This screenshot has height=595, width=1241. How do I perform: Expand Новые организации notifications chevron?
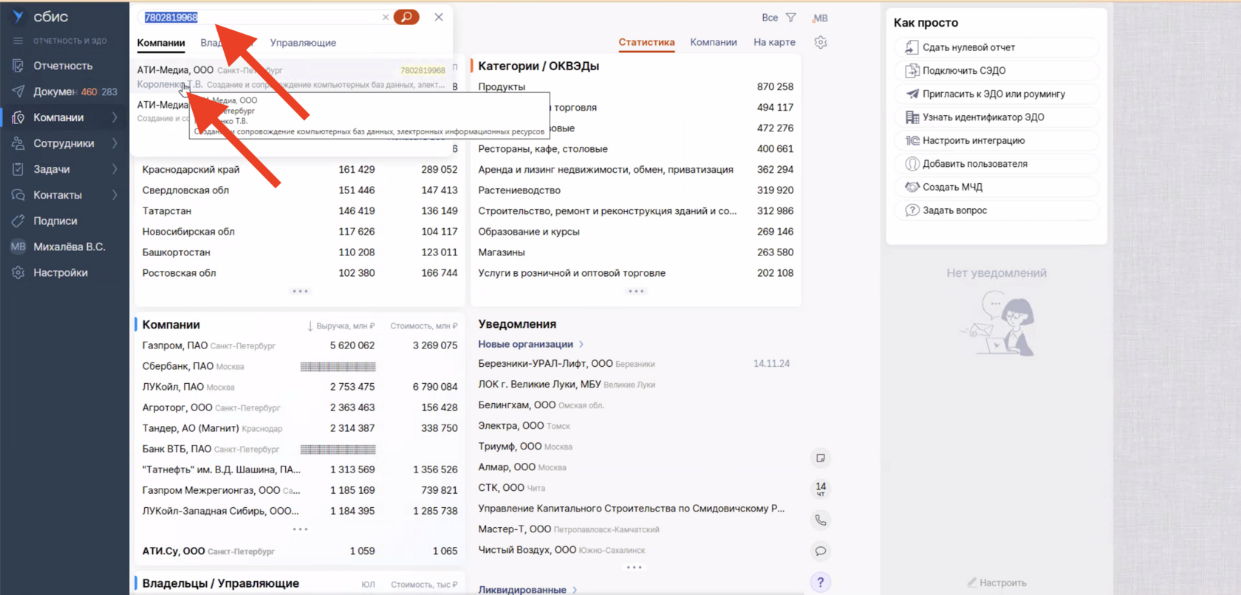click(x=581, y=344)
